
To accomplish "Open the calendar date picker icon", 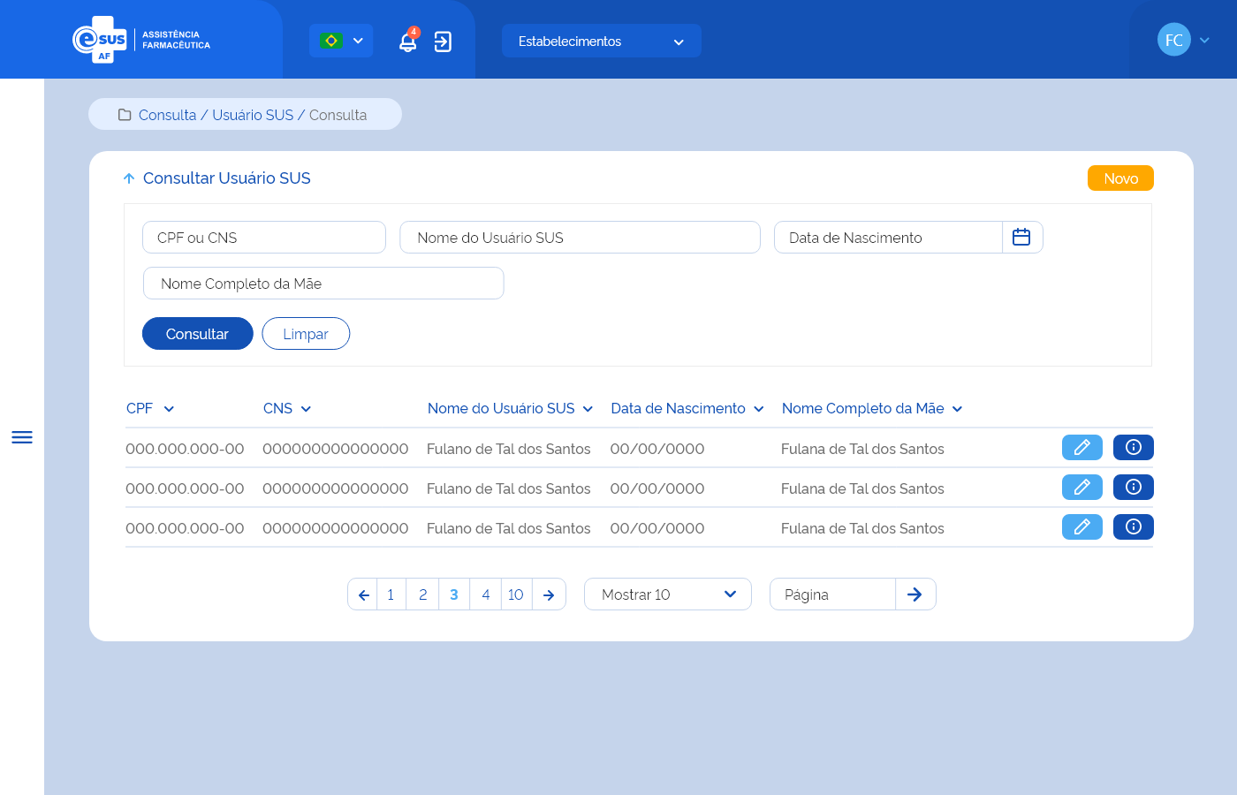I will 1021,237.
